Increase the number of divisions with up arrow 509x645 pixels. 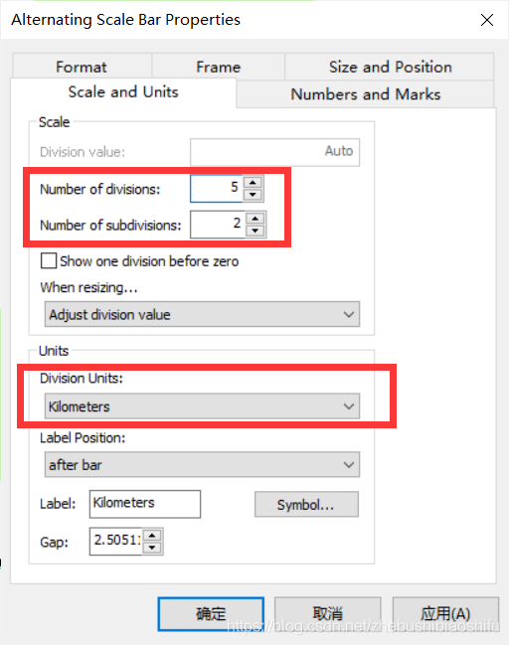coord(253,182)
